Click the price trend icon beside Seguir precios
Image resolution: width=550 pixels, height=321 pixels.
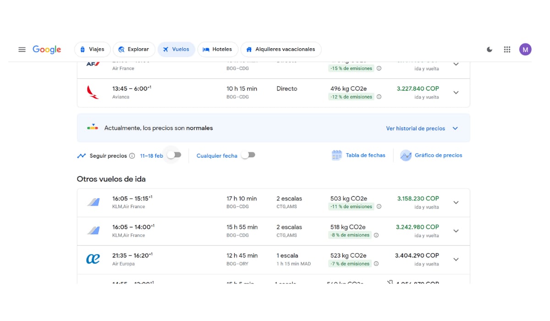pyautogui.click(x=82, y=156)
